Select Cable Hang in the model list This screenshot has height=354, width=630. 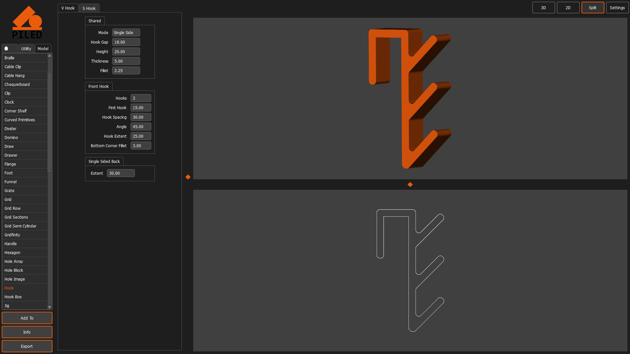(25, 76)
